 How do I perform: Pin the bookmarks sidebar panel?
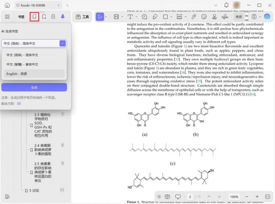(x=63, y=16)
